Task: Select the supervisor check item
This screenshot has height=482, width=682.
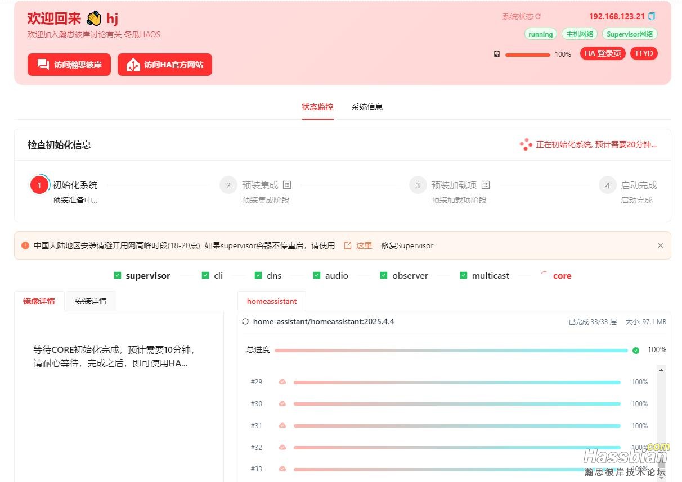Action: pos(142,275)
